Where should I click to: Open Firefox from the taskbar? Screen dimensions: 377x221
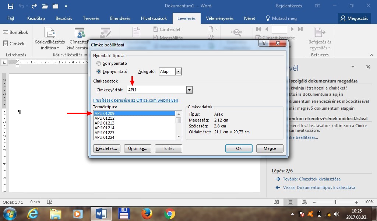[x=147, y=214]
